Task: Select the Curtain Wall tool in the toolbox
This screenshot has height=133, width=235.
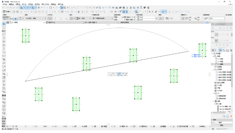Action: (4, 78)
